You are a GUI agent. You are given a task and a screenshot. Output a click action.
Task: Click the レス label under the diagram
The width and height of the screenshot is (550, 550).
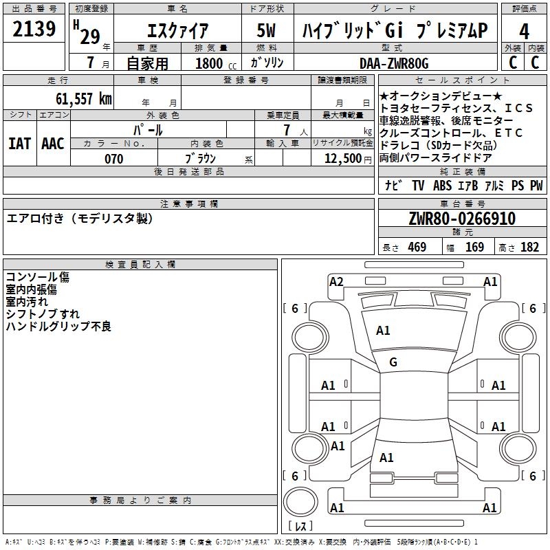299,527
